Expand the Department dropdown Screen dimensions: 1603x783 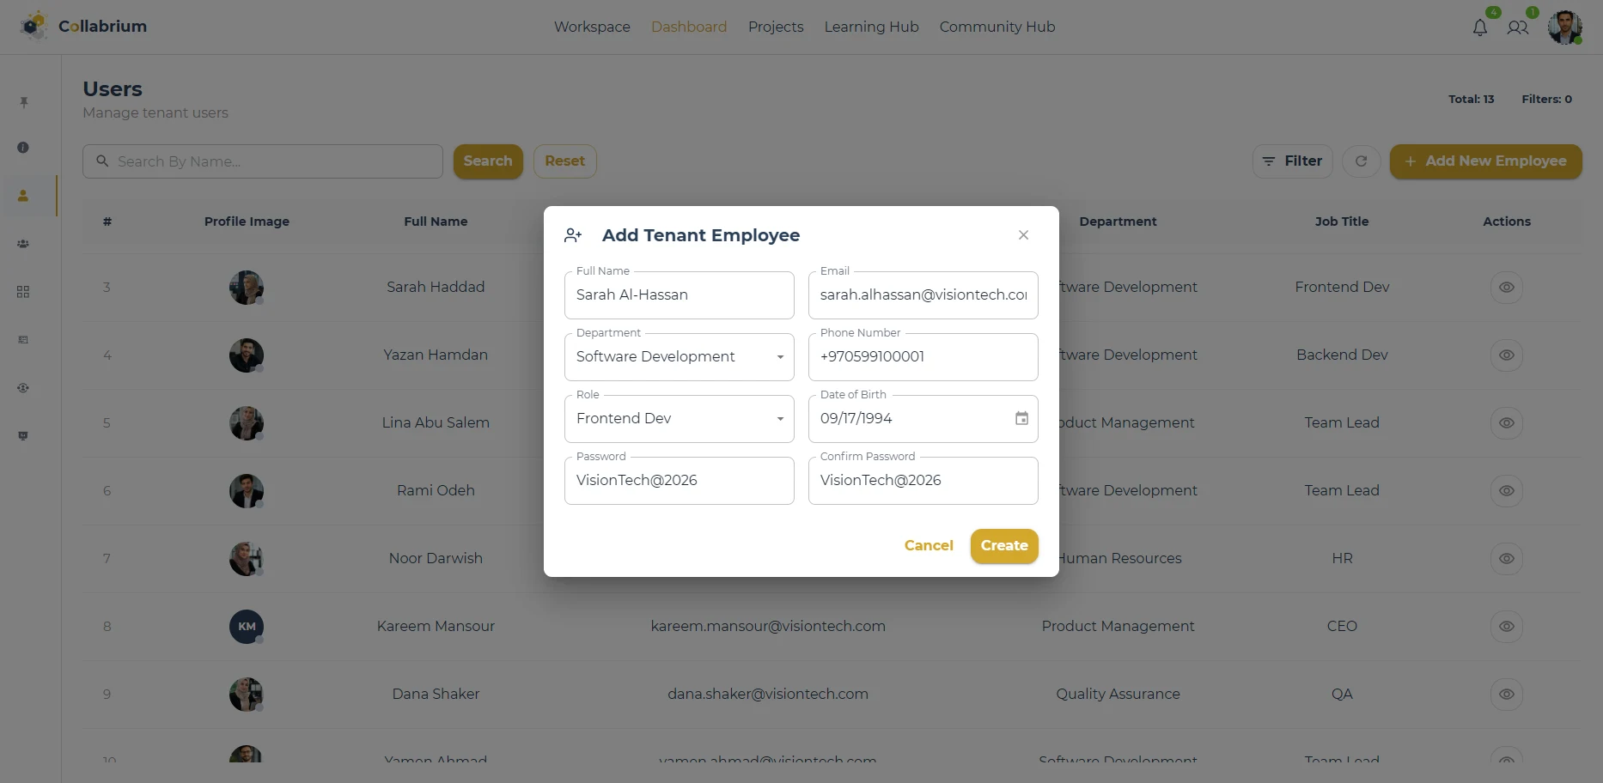coord(679,357)
